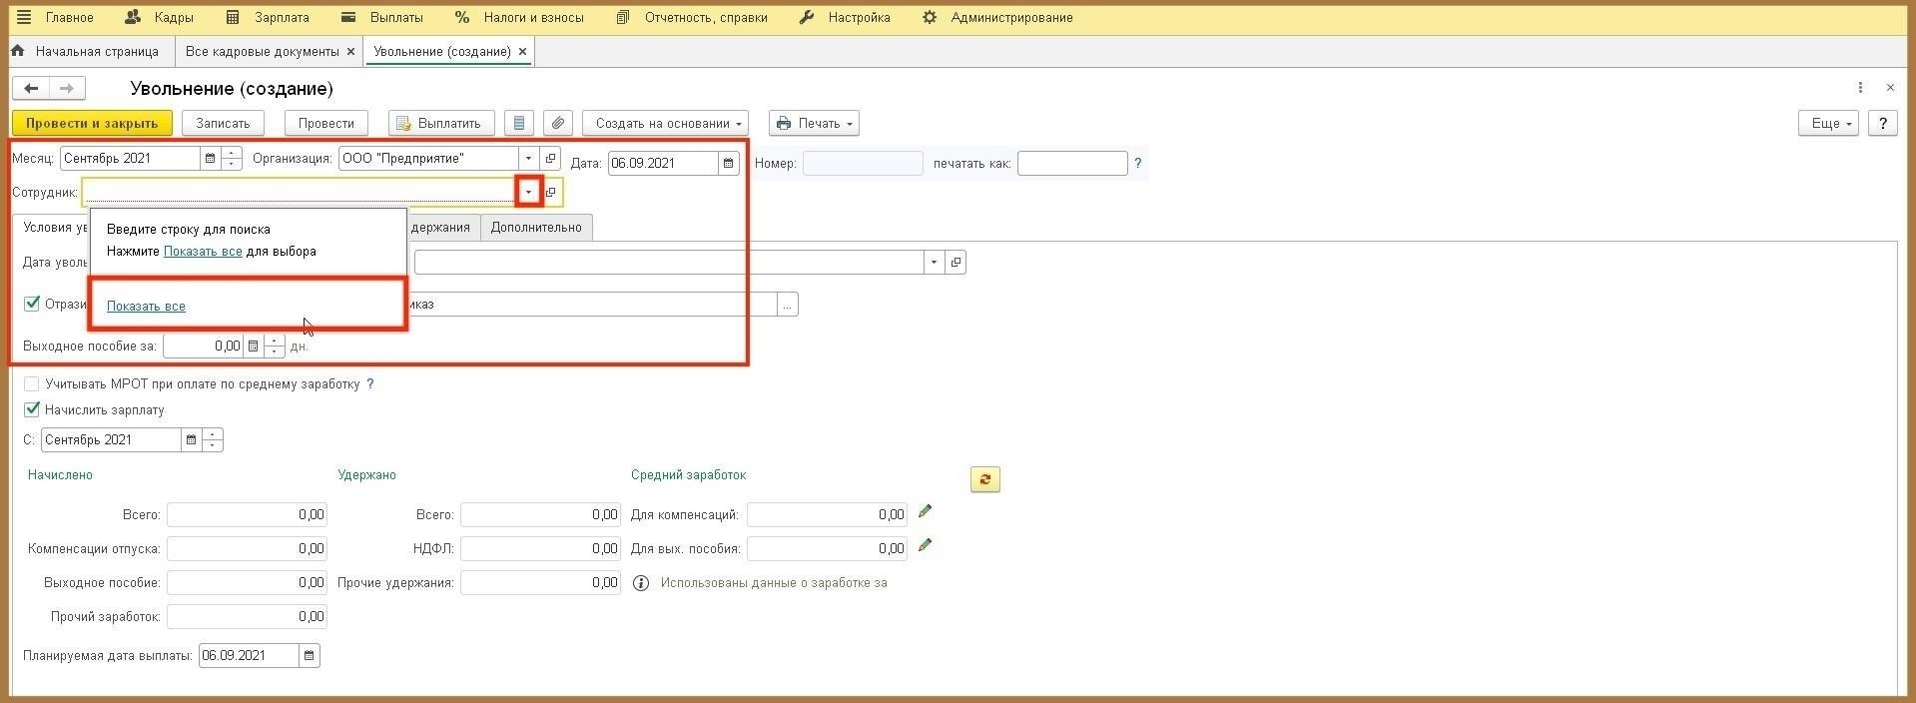This screenshot has height=703, width=1916.
Task: Click the bottom Показать все link in popup
Action: 146,307
